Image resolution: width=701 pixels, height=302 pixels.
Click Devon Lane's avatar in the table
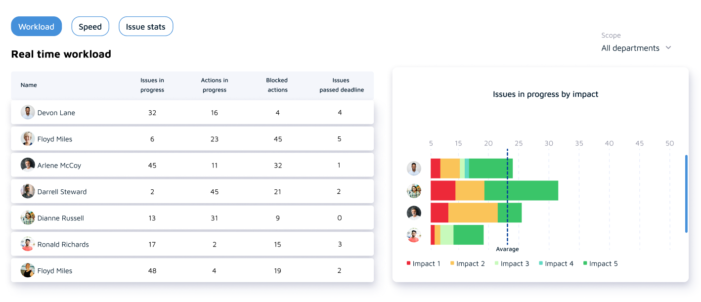[x=28, y=113]
